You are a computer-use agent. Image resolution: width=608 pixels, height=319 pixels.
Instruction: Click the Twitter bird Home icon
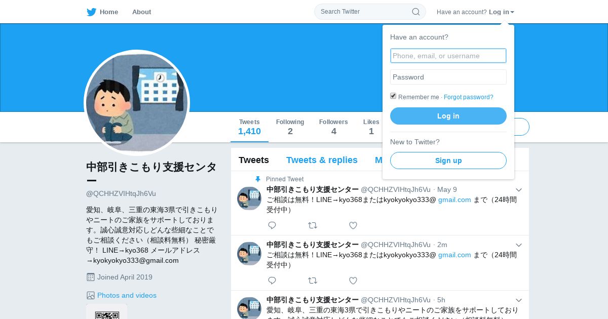click(x=91, y=12)
